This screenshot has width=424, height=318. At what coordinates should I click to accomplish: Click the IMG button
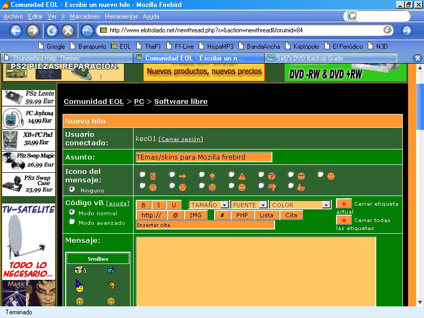196,215
